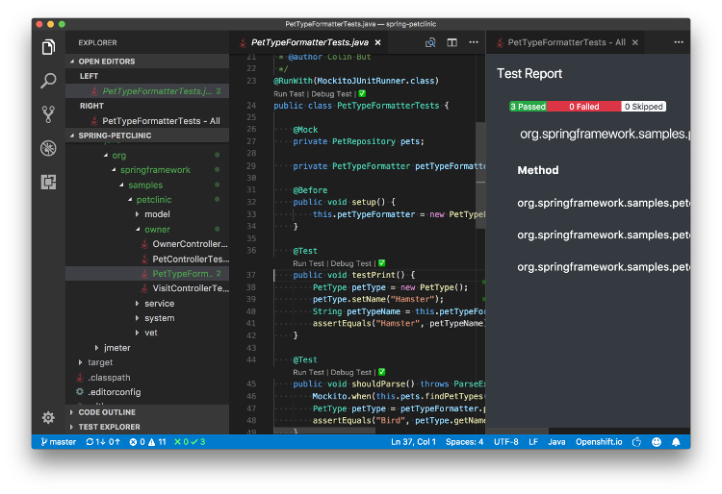Image resolution: width=722 pixels, height=494 pixels.
Task: Open the test results summary in status bar
Action: click(x=190, y=441)
